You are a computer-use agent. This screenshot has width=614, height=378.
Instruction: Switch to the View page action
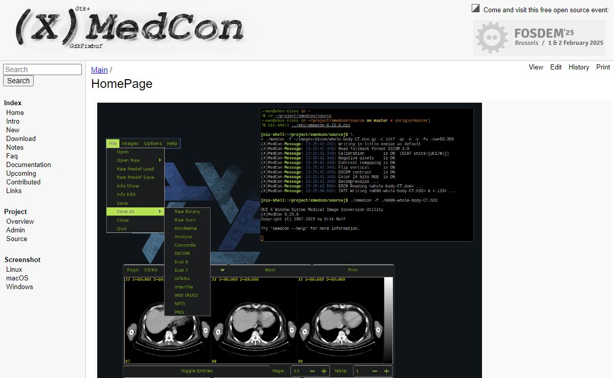point(536,67)
